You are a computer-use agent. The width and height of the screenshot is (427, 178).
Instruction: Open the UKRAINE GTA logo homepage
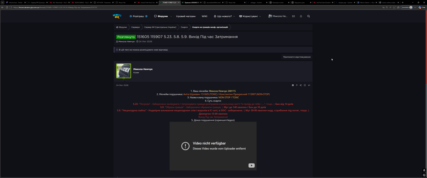click(x=118, y=16)
